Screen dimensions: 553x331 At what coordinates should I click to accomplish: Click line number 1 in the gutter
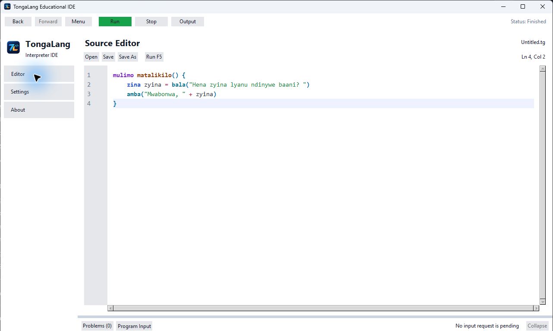point(89,75)
